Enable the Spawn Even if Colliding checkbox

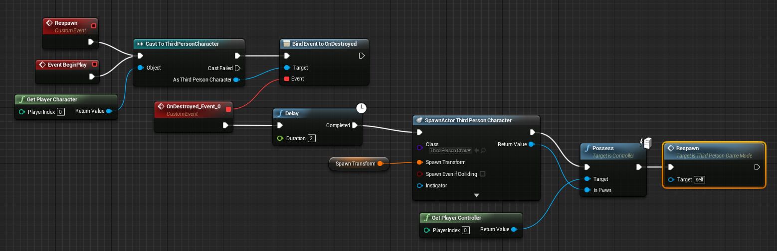tap(482, 174)
